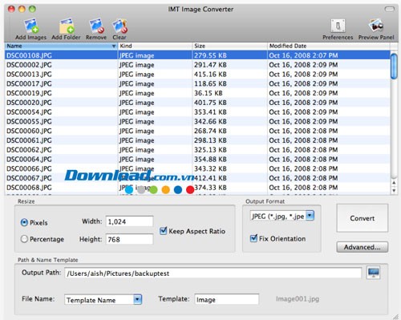Sort by the Size column header
The width and height of the screenshot is (401, 320).
230,46
